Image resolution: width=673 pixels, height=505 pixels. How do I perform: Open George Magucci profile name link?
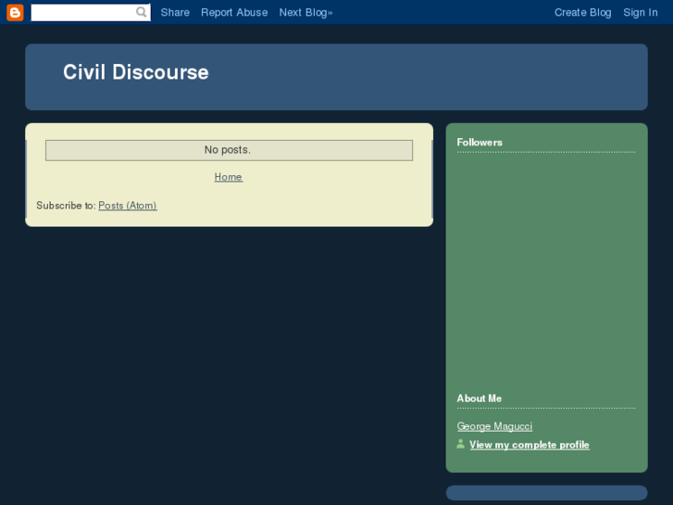[x=494, y=426]
